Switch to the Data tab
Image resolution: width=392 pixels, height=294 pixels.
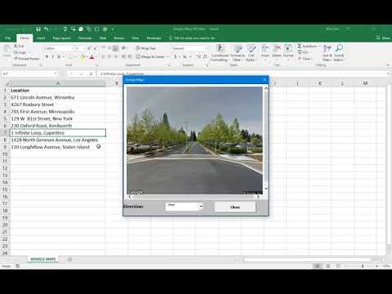(x=103, y=38)
